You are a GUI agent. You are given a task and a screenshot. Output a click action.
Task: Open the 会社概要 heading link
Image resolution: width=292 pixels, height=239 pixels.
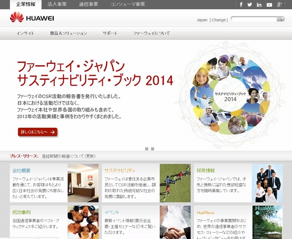click(x=21, y=171)
